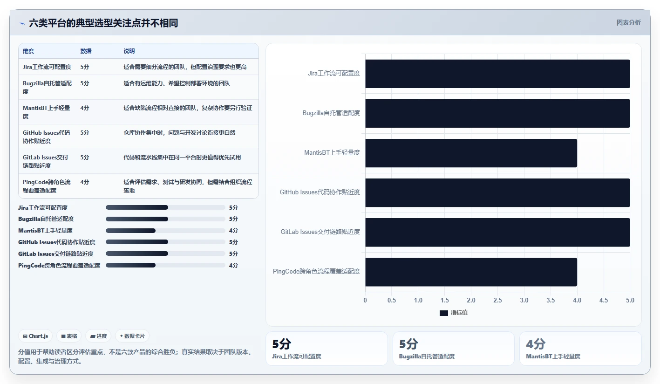Click the icon beside the page title
660x384 pixels.
click(x=22, y=23)
